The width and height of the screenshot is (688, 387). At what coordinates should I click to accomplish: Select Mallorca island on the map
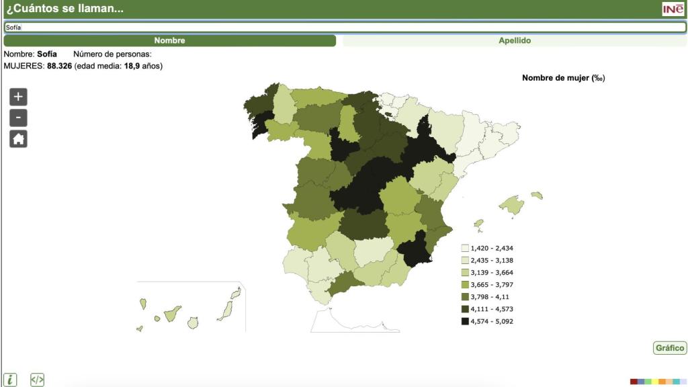click(512, 206)
